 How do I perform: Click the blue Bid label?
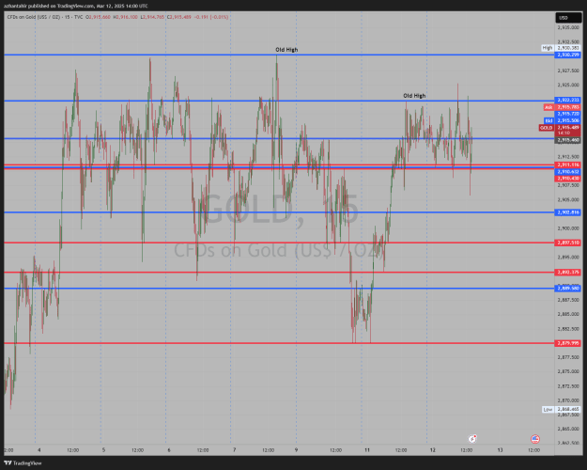(548, 120)
